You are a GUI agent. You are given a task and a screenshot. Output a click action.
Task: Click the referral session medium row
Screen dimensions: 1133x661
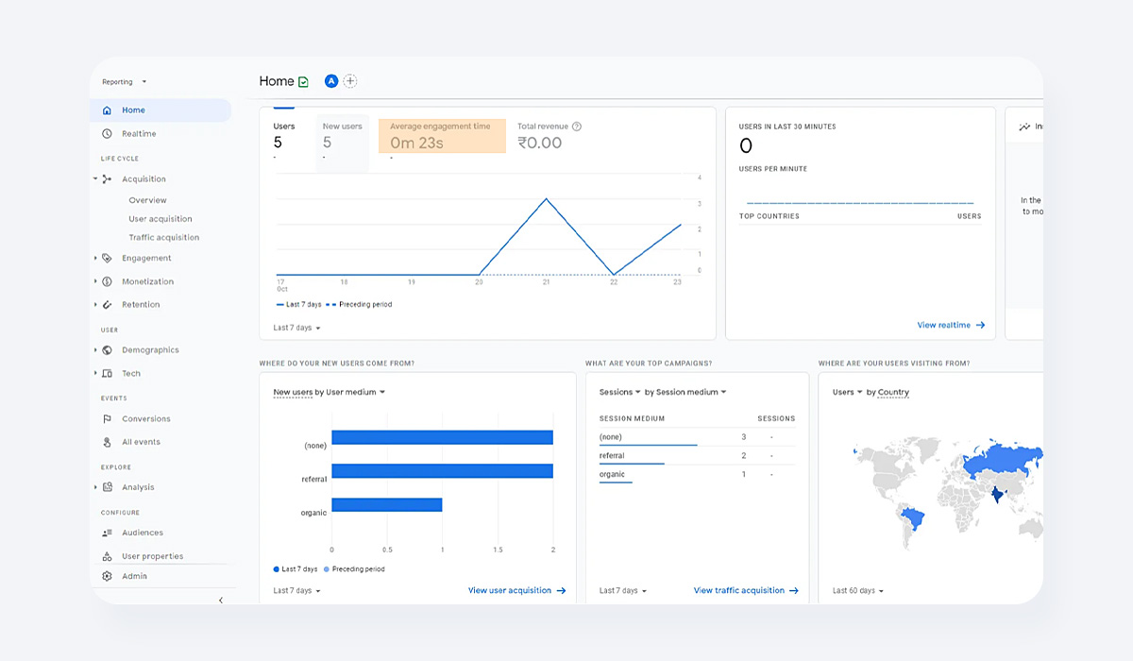pos(697,456)
